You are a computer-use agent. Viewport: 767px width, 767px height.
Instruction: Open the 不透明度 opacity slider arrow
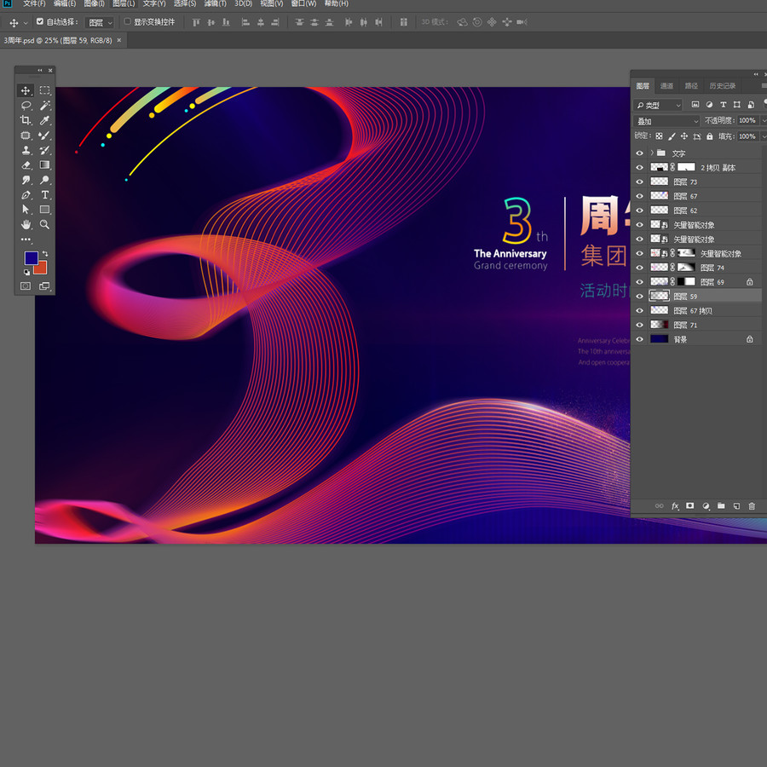pyautogui.click(x=763, y=121)
